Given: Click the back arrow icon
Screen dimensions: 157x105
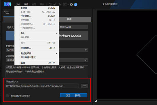Looking at the screenshot, I should 7,12.
